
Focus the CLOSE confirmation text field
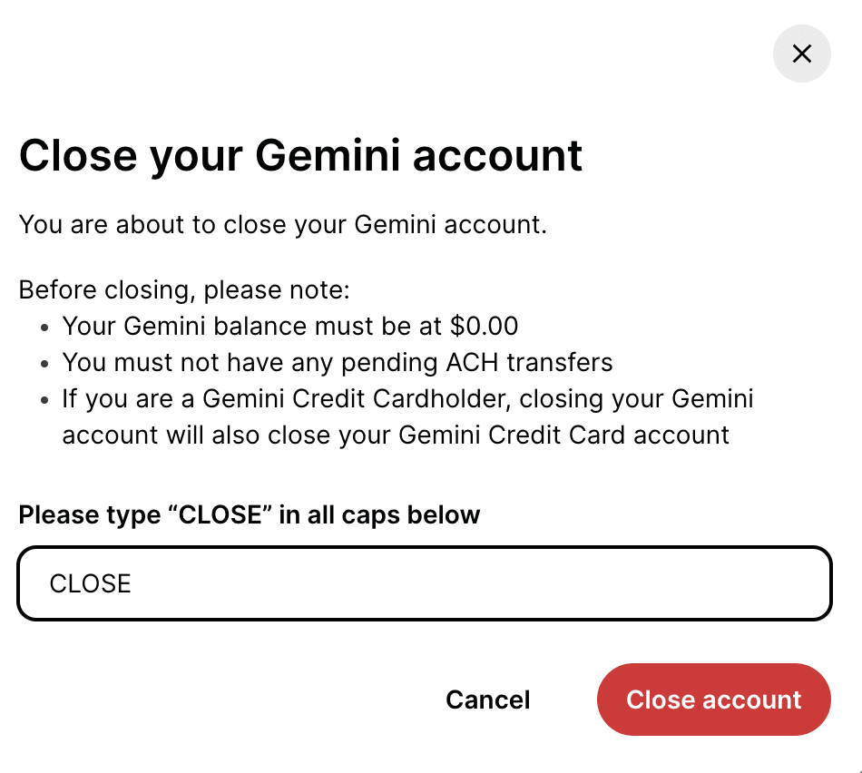click(x=425, y=583)
